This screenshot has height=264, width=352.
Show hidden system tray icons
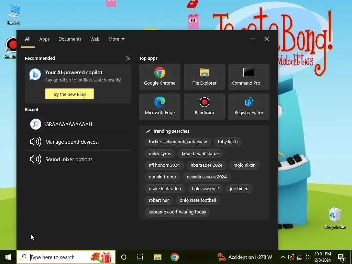(x=283, y=257)
